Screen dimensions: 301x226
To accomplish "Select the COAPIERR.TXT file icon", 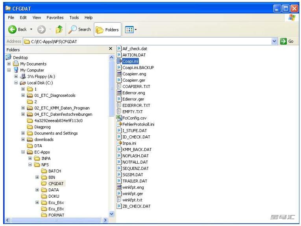I will coord(119,86).
